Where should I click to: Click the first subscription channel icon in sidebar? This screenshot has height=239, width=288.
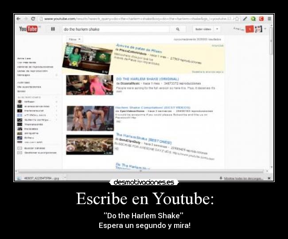point(19,102)
